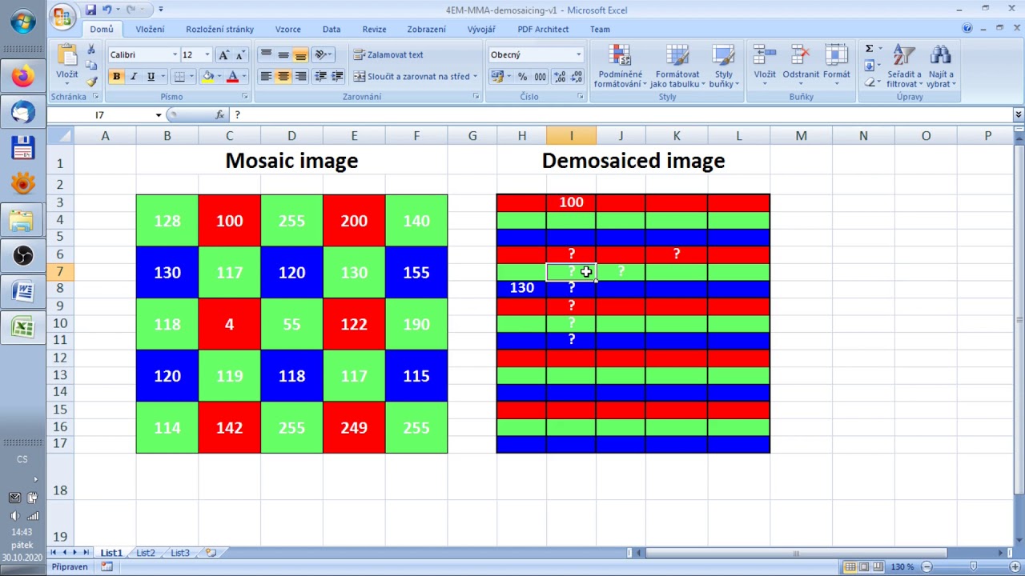Screen dimensions: 1025x576
Task: Click the fill color paint bucket swatch
Action: 207,77
